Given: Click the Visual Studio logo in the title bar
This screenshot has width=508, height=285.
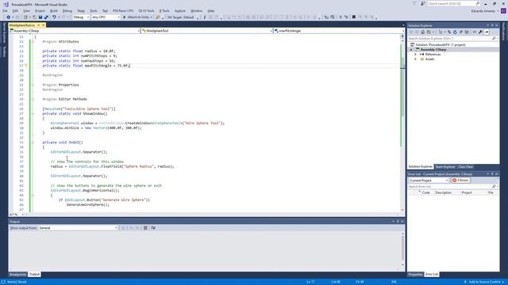Looking at the screenshot, I should tap(6, 4).
